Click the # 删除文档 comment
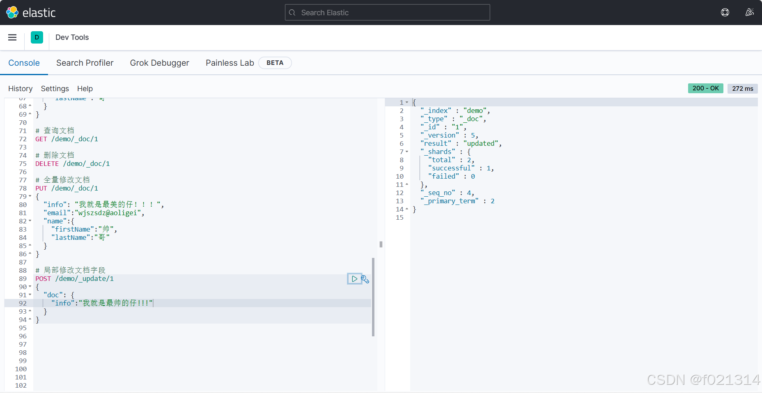Viewport: 762px width, 393px height. 55,155
